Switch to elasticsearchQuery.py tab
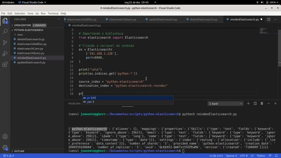The image size is (281, 158). (123, 19)
